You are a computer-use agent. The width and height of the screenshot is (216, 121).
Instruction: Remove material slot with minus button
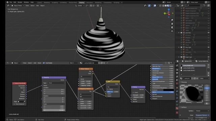[208, 67]
